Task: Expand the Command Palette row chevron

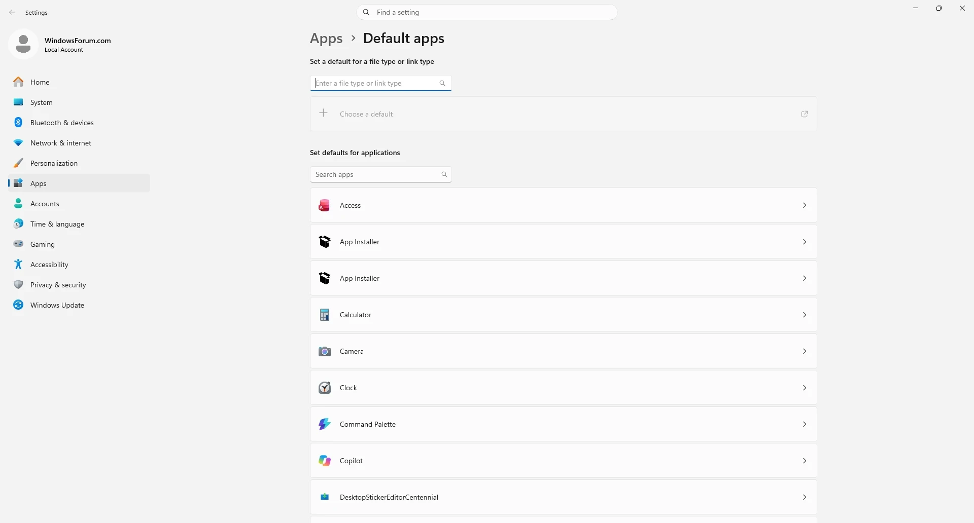Action: tap(805, 424)
